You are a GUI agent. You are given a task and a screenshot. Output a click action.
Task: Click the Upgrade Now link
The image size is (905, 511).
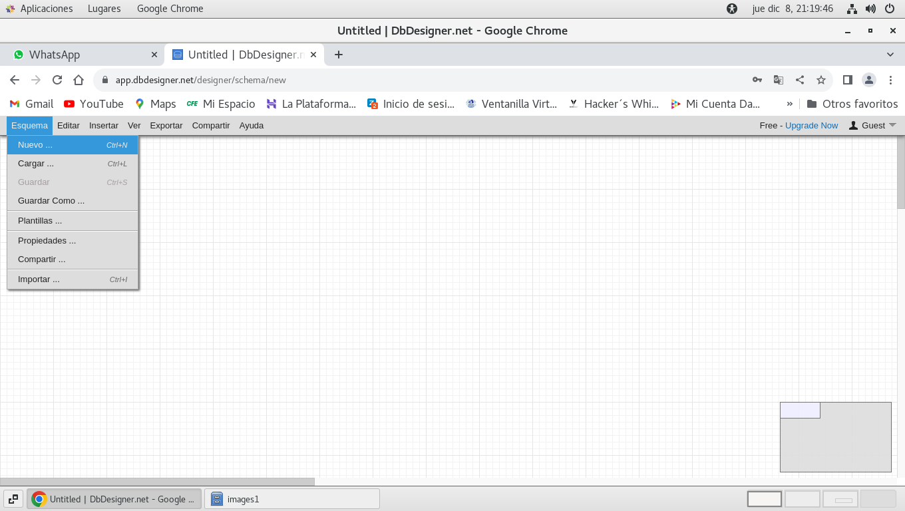pyautogui.click(x=811, y=125)
